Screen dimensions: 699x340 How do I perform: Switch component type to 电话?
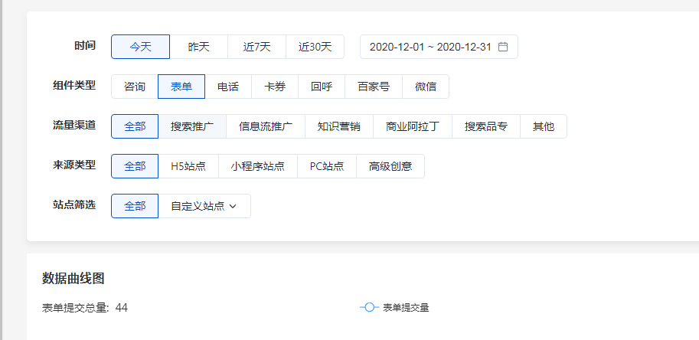coord(228,87)
